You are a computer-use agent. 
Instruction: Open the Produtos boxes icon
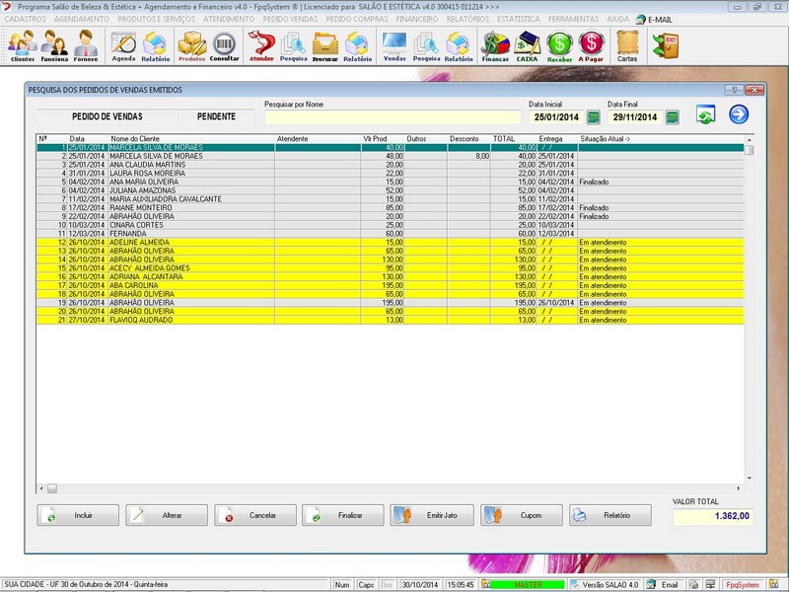point(191,43)
